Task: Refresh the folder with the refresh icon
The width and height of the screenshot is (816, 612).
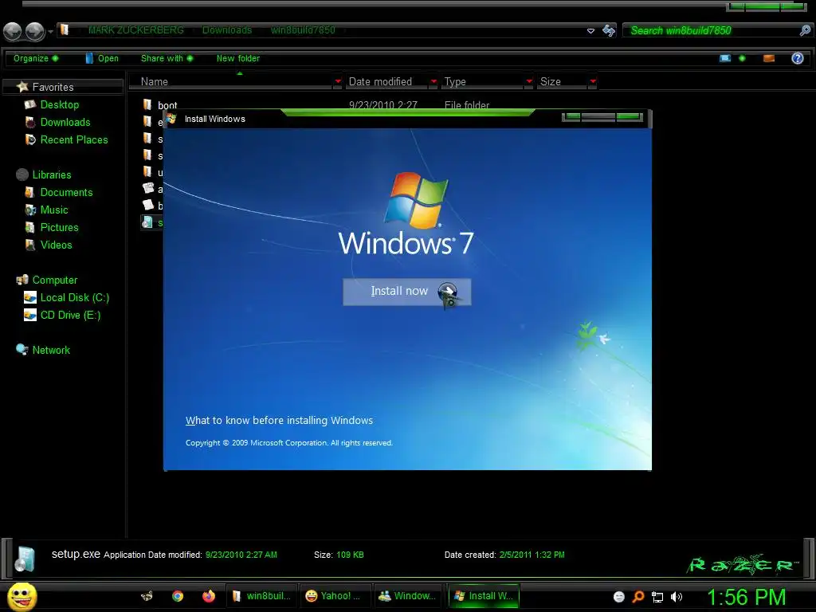Action: pos(608,31)
